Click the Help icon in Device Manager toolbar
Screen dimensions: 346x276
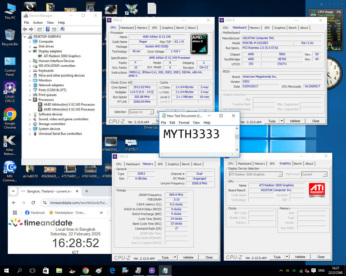tap(48, 29)
